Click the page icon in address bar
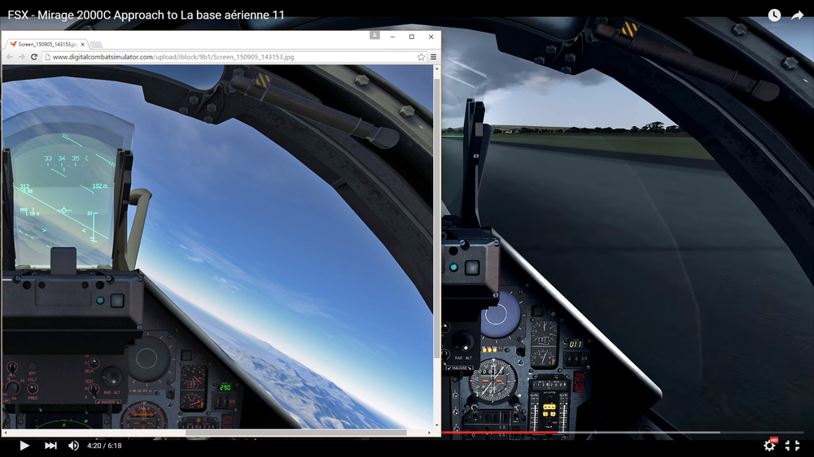This screenshot has height=457, width=814. (x=48, y=57)
